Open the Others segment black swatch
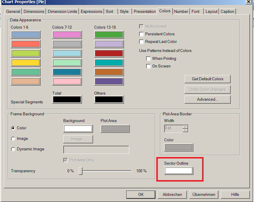 point(109,100)
